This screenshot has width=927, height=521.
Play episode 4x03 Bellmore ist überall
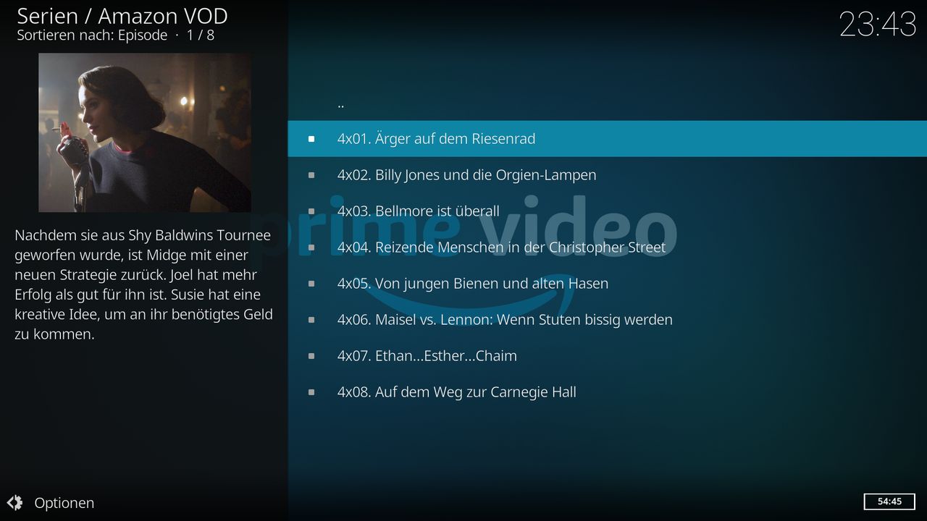(x=607, y=211)
